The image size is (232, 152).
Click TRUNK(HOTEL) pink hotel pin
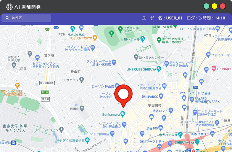(214, 69)
